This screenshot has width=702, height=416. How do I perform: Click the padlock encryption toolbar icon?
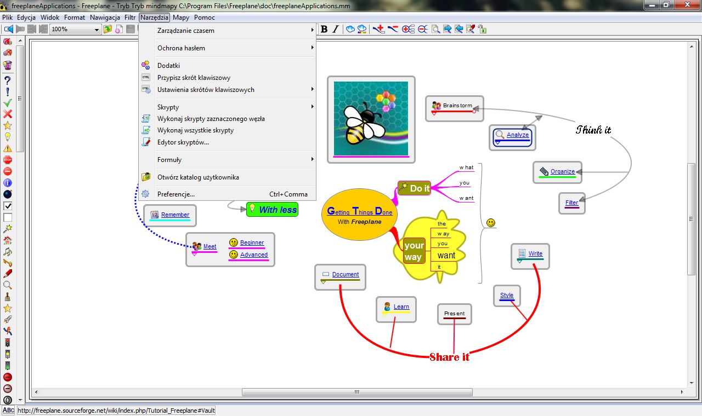[x=482, y=29]
